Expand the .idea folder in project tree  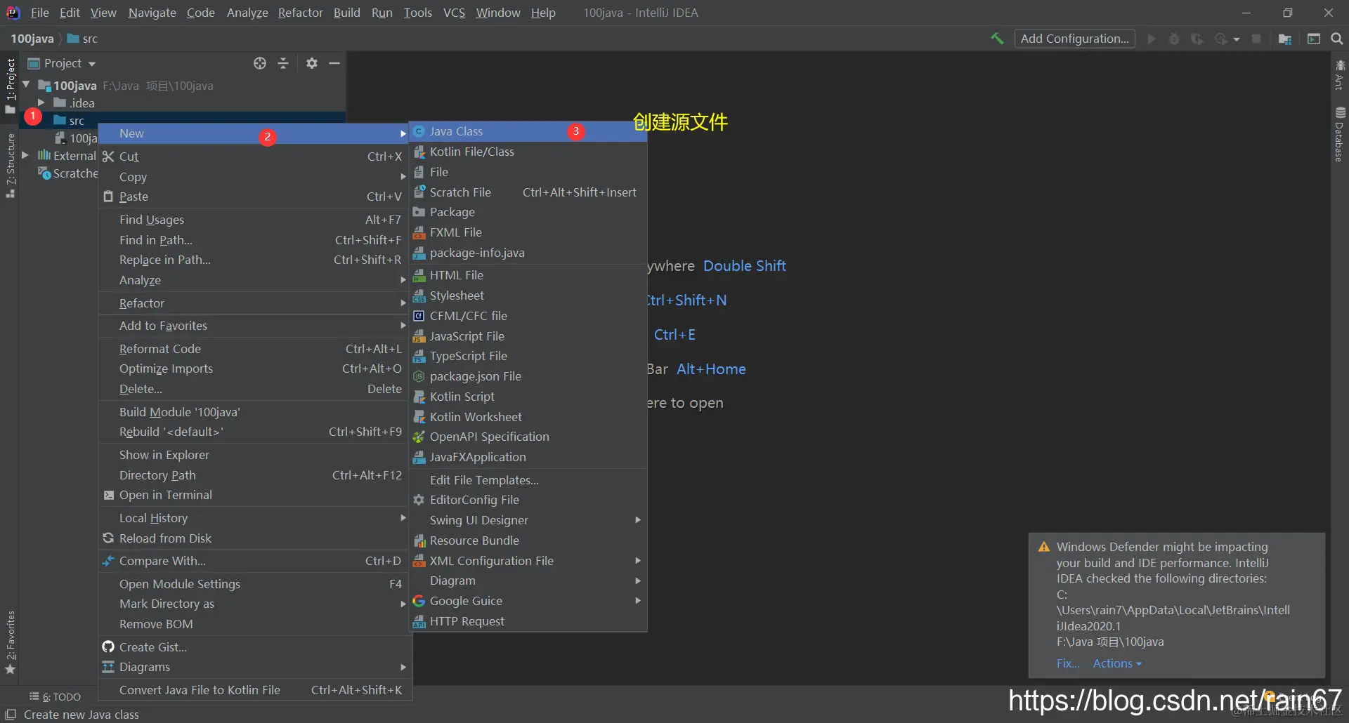pos(41,103)
